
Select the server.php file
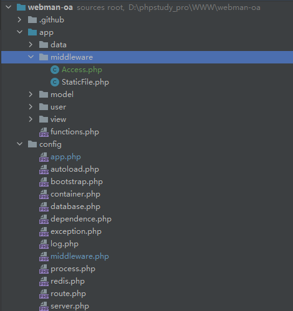click(x=70, y=306)
